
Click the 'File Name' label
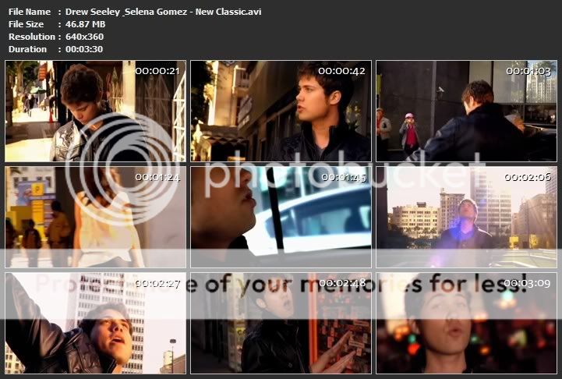(x=30, y=12)
